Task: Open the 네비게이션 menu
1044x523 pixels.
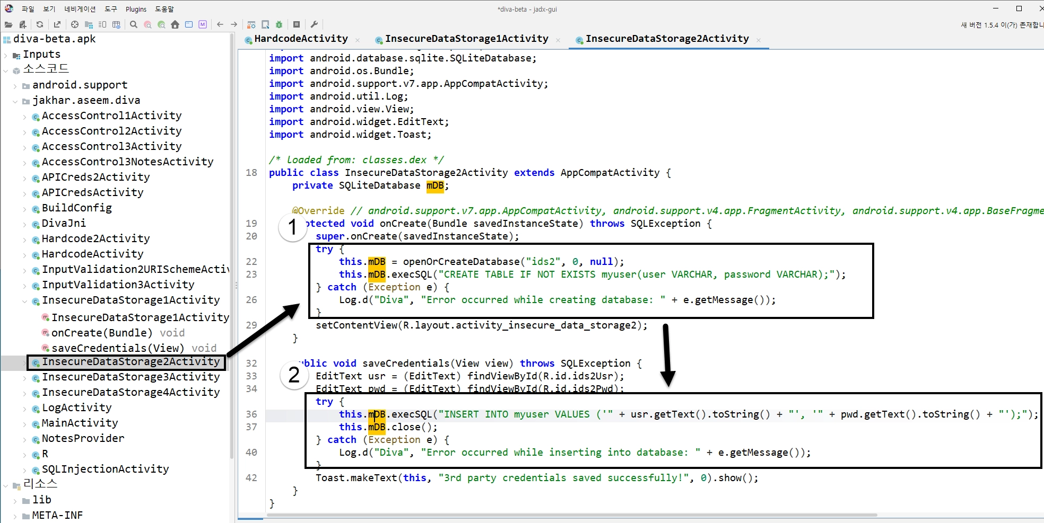Action: click(80, 9)
